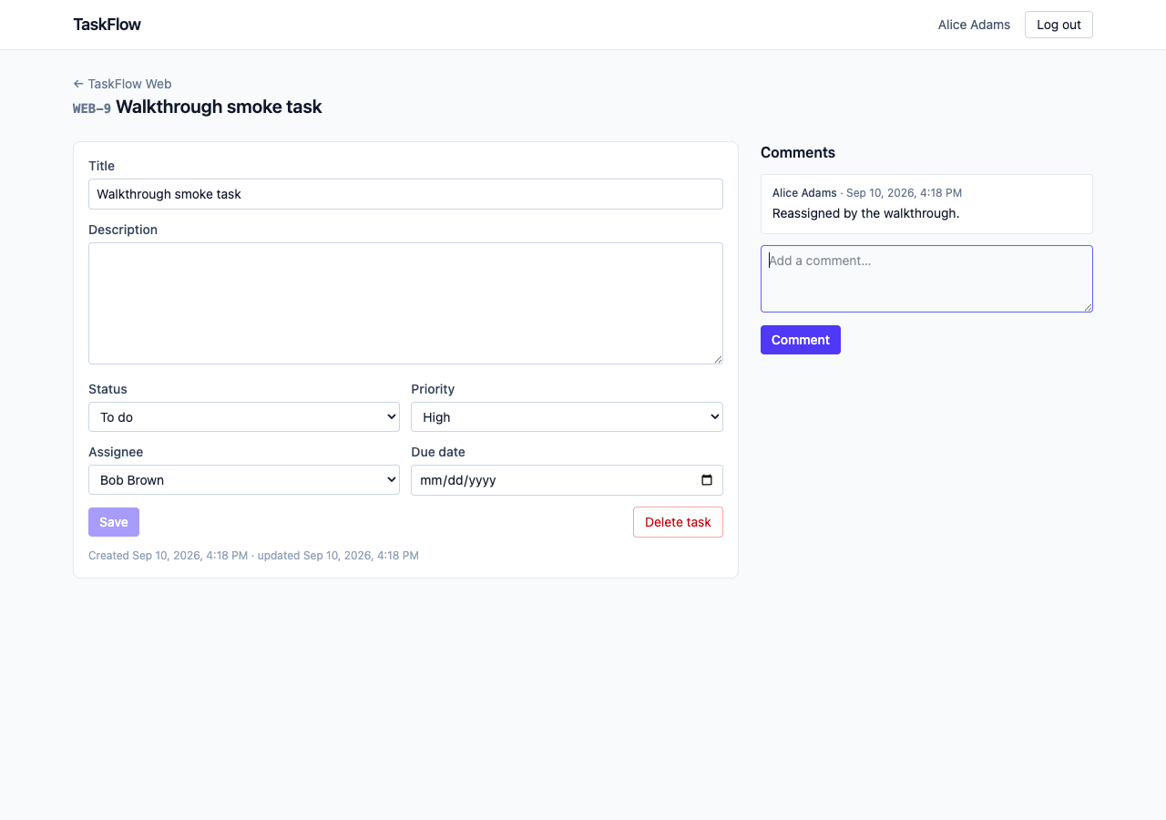This screenshot has height=820, width=1166.
Task: Expand the Priority dropdown set to High
Action: click(x=567, y=417)
